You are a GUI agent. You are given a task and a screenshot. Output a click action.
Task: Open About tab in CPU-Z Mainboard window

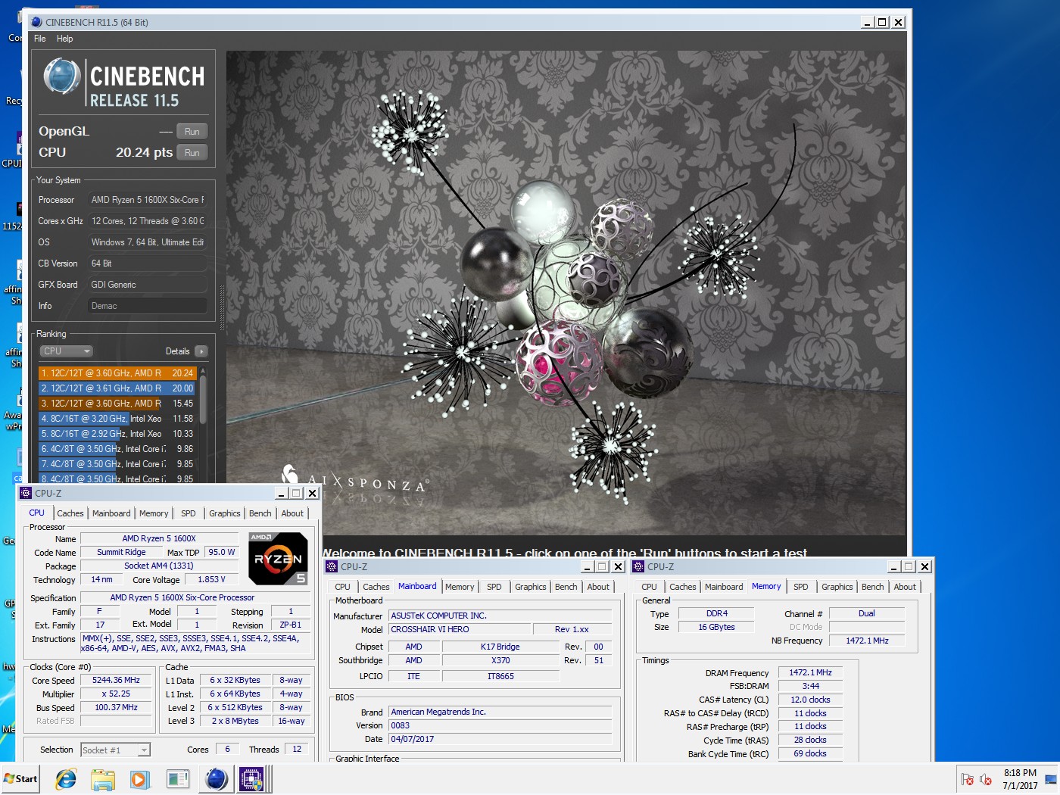pos(598,587)
